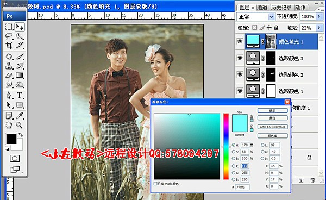This screenshot has width=326, height=200.
Task: Select the Eyedropper tool
Action: (20, 116)
